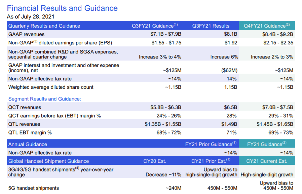Click the 'Financial Results and Guidance' title
302x194 pixels.
[62, 8]
